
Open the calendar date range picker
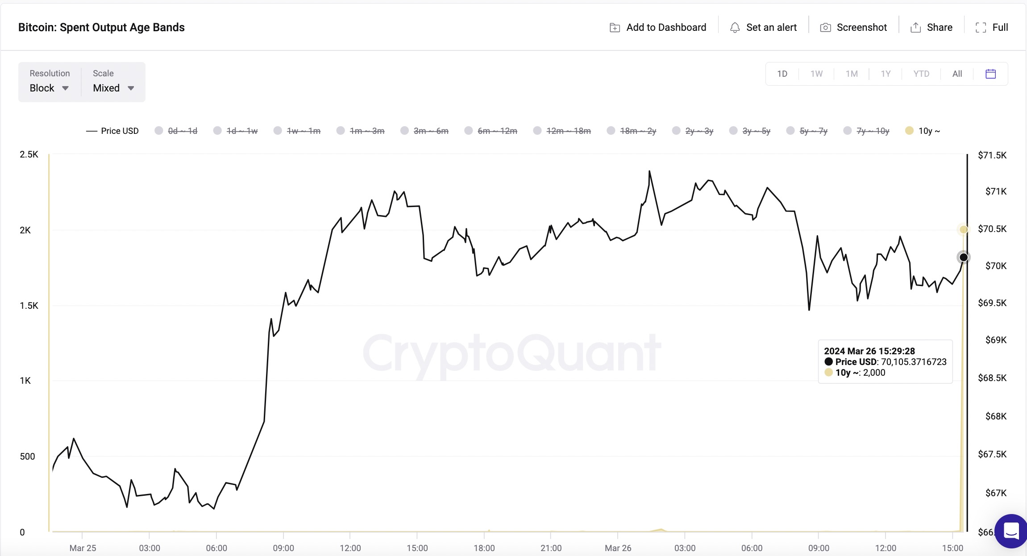click(990, 74)
